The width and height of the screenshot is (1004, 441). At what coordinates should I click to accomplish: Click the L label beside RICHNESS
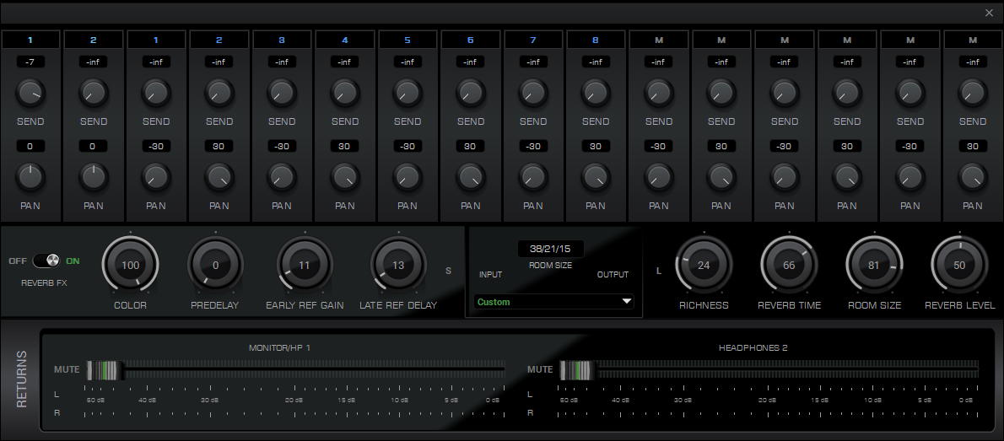coord(659,271)
